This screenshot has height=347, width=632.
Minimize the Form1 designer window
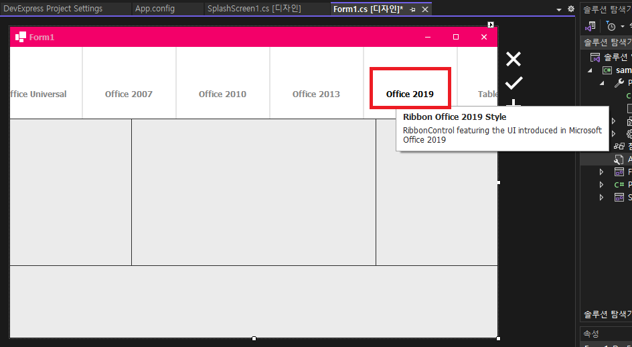[x=428, y=37]
